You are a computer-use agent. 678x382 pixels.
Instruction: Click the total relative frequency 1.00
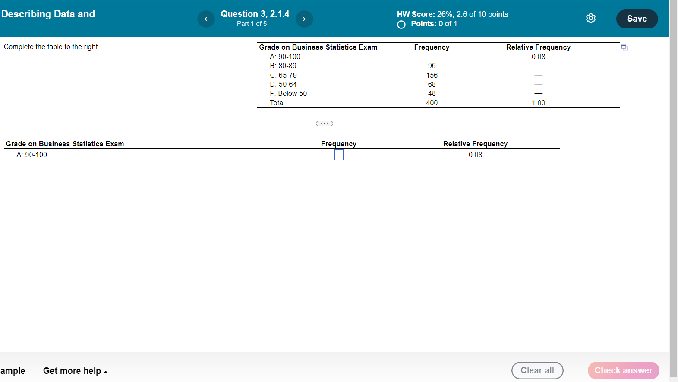(539, 103)
